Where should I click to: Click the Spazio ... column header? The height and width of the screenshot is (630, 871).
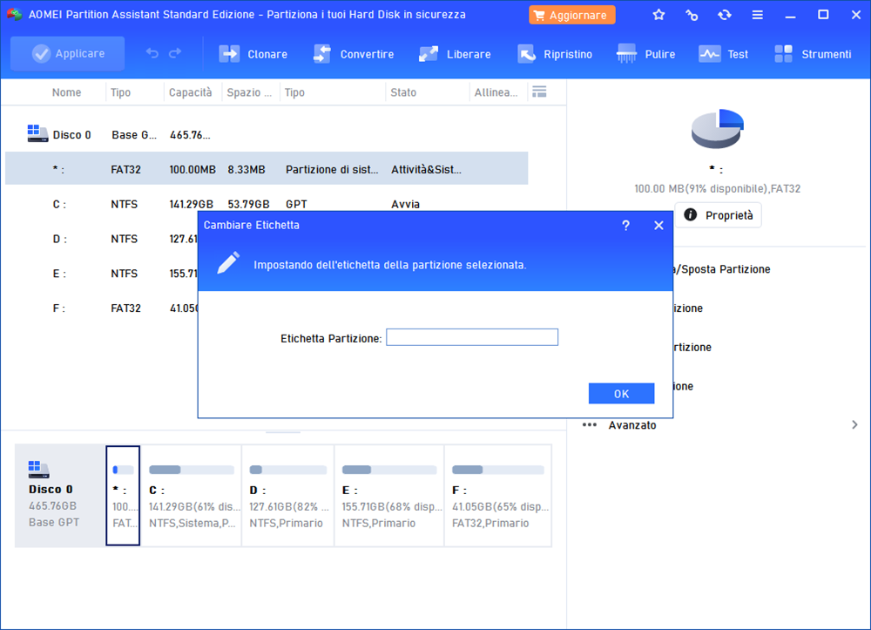point(249,92)
